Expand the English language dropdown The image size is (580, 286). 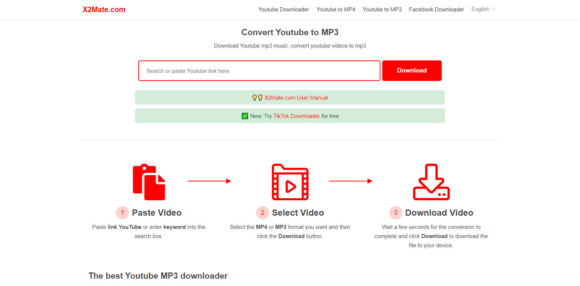(x=483, y=9)
